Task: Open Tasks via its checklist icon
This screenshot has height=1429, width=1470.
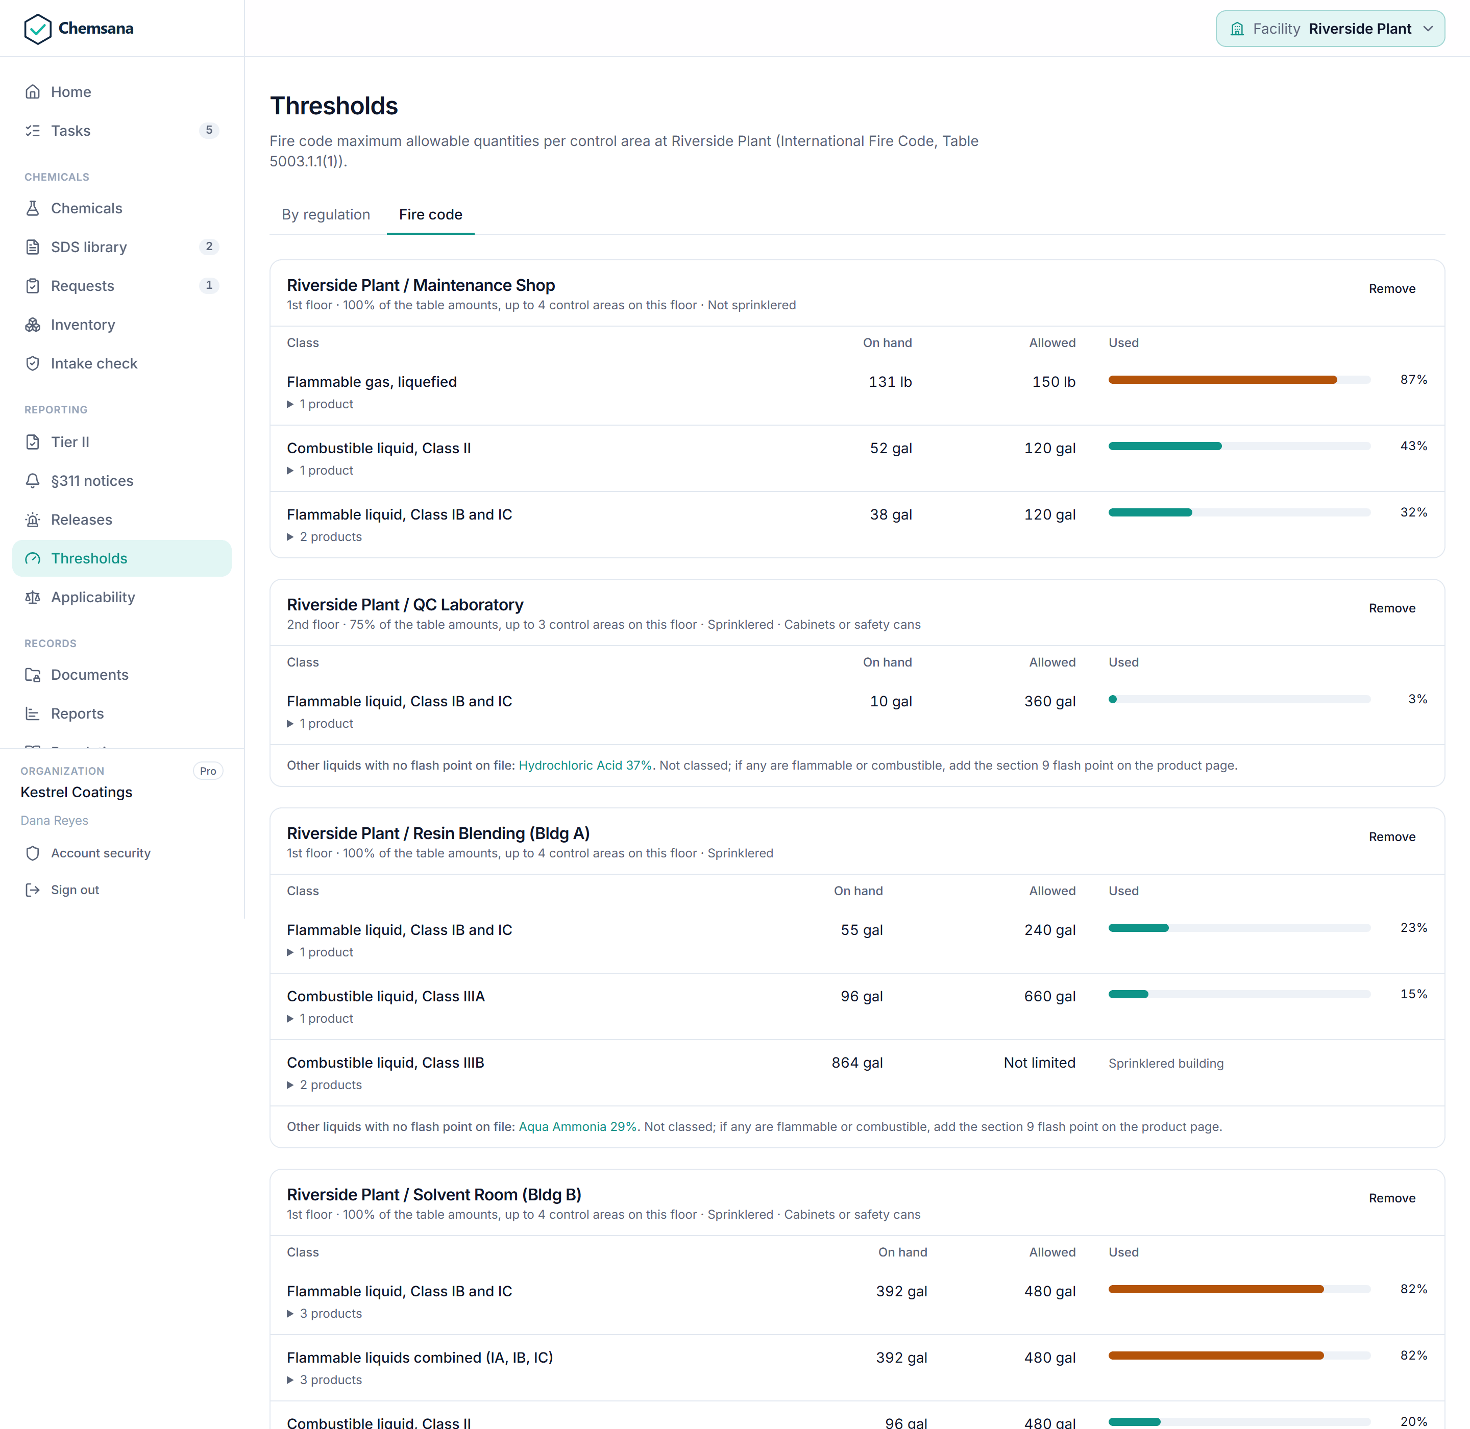Action: click(32, 131)
